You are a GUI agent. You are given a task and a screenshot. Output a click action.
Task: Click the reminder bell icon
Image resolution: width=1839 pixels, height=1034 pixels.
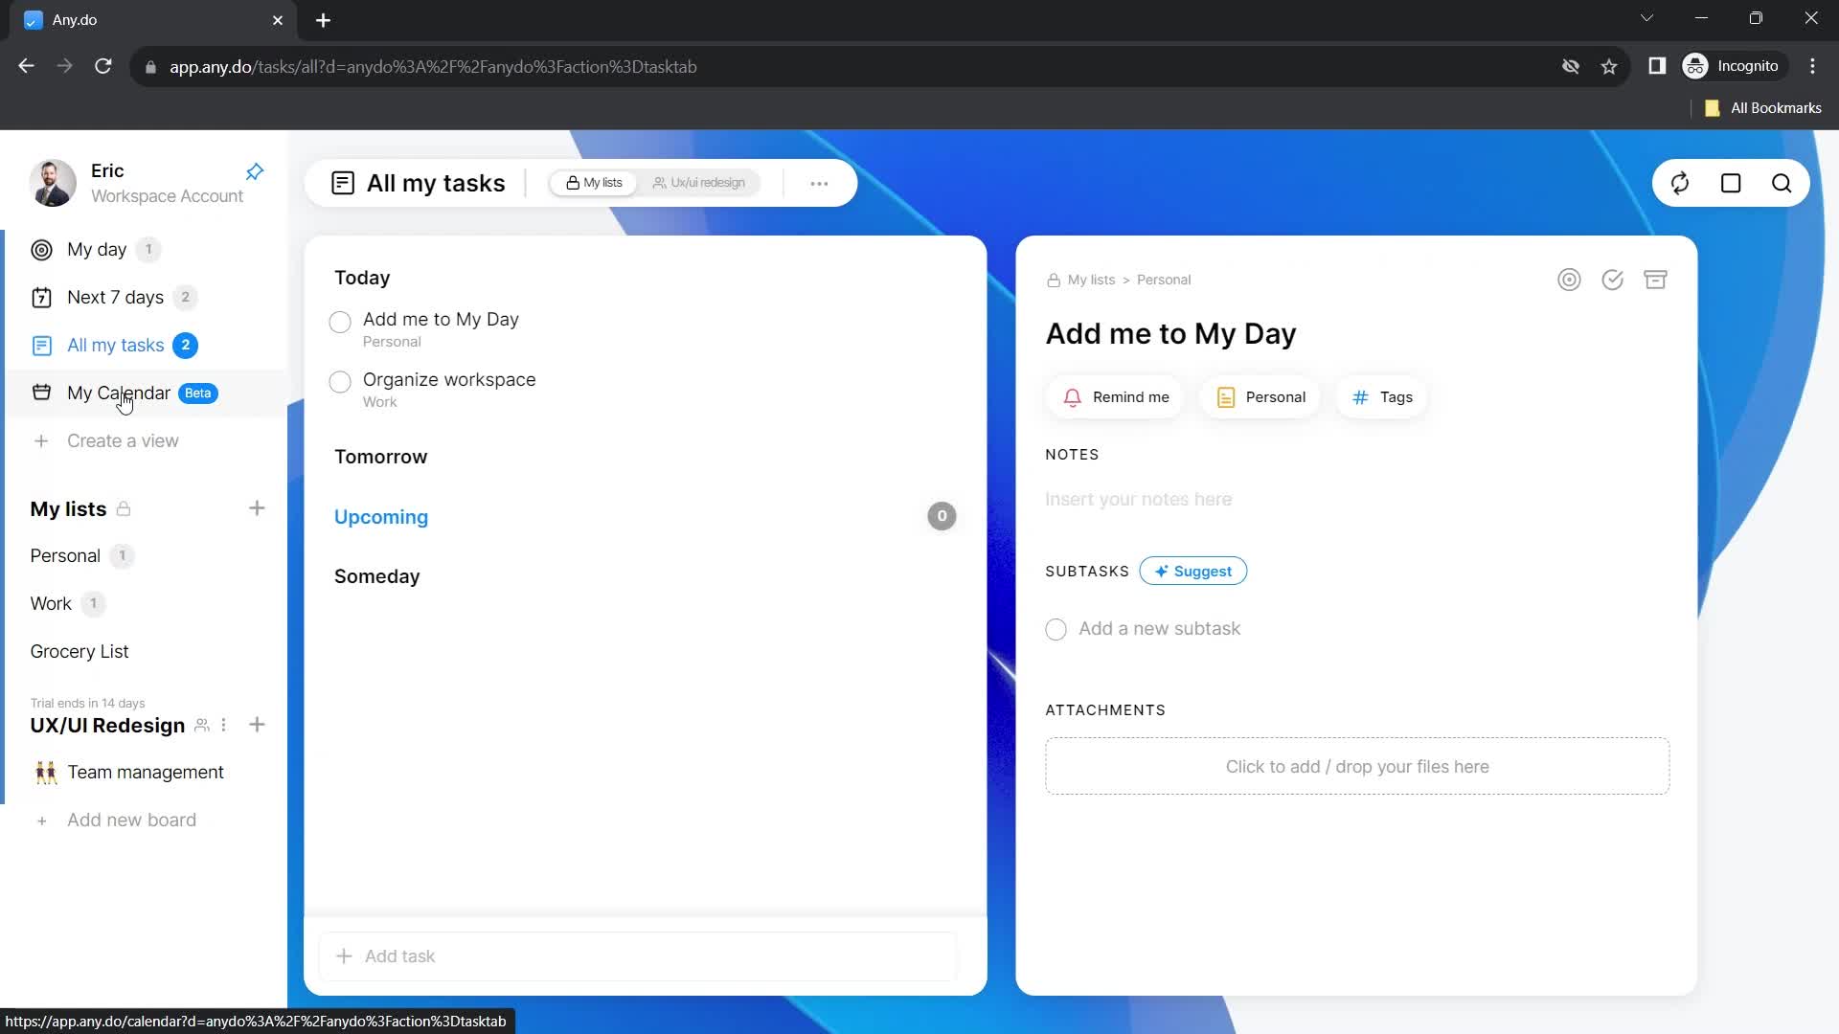point(1073,397)
